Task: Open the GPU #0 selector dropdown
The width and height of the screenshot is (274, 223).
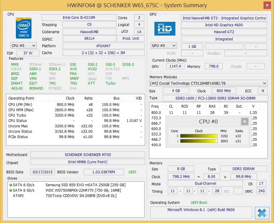Action: pos(164,46)
